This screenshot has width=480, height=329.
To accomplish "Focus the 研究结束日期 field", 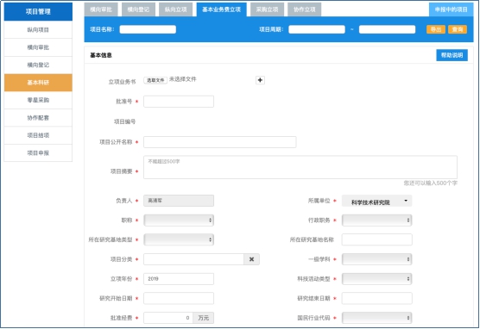I will click(376, 298).
